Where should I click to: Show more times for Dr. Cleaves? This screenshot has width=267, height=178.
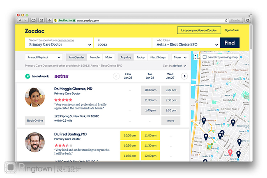tap(171, 120)
